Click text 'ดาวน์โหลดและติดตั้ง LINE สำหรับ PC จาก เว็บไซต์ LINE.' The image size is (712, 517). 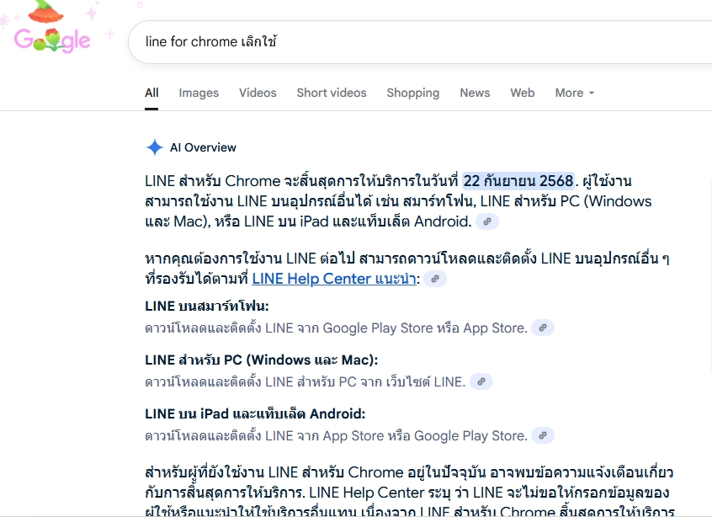tap(306, 381)
